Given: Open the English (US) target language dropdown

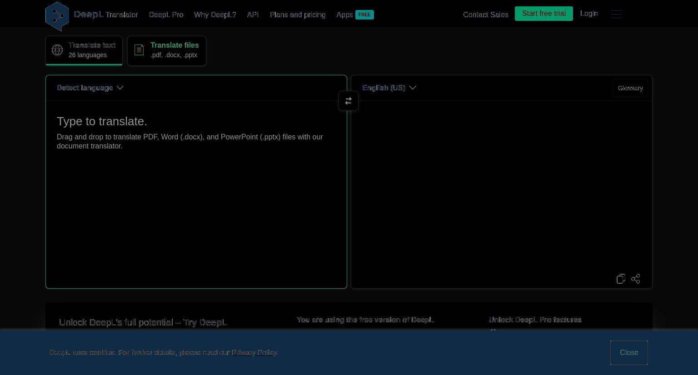Looking at the screenshot, I should tap(389, 88).
